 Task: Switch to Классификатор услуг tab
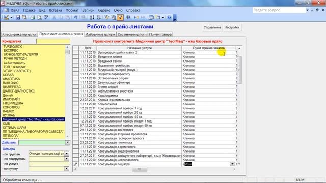click(x=19, y=34)
